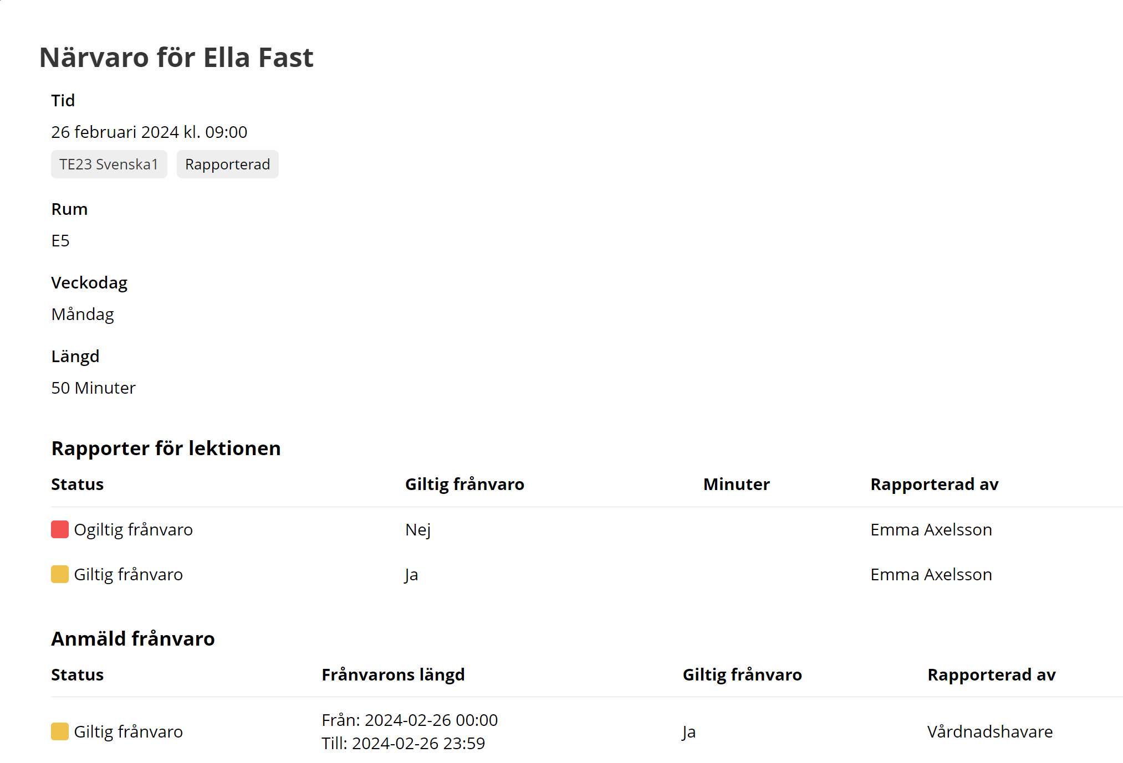
Task: Click Emma Axelsson in the Ogiltig frånvaro row
Action: click(931, 530)
